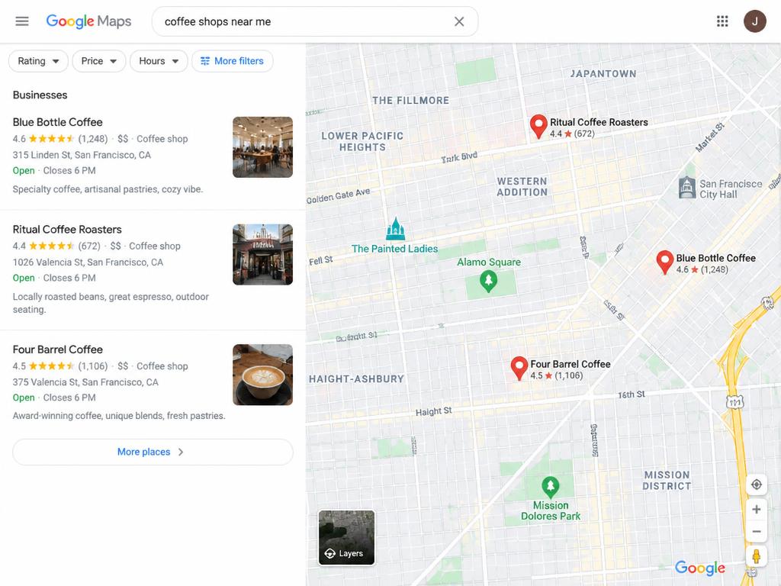The width and height of the screenshot is (781, 586).
Task: Click the Turk Blvd street label
Action: point(459,157)
